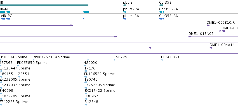The width and height of the screenshot is (238, 106).
Task: Select the 17176 EST arrow
Action: tap(85, 71)
